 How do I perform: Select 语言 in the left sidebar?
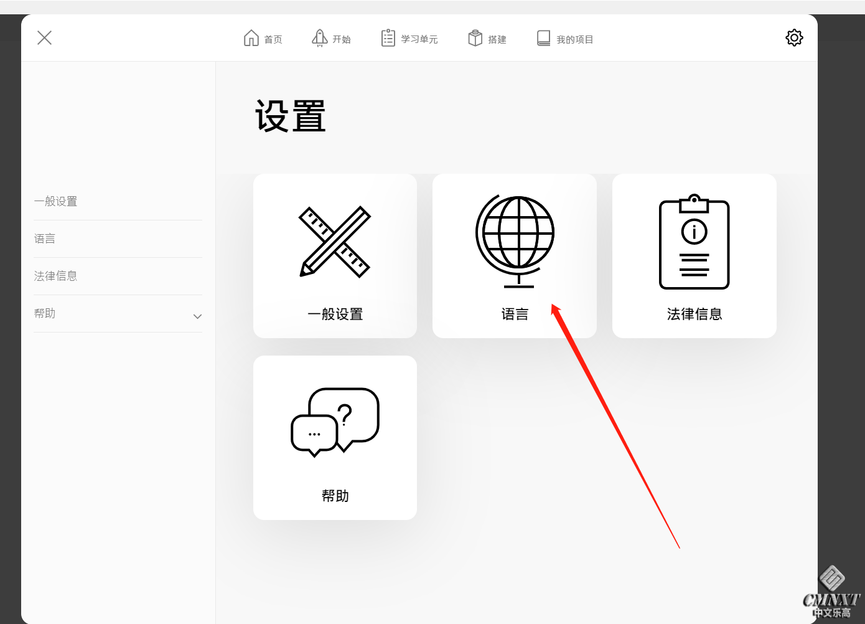(45, 239)
